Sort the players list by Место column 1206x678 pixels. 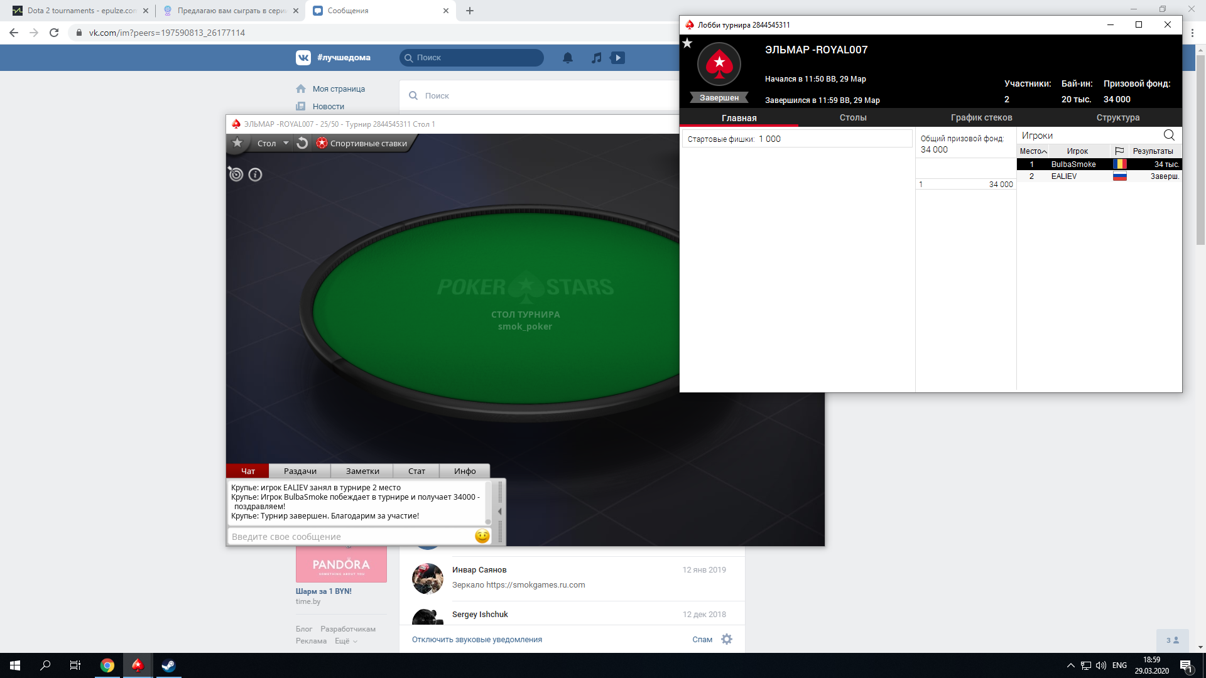(1033, 151)
